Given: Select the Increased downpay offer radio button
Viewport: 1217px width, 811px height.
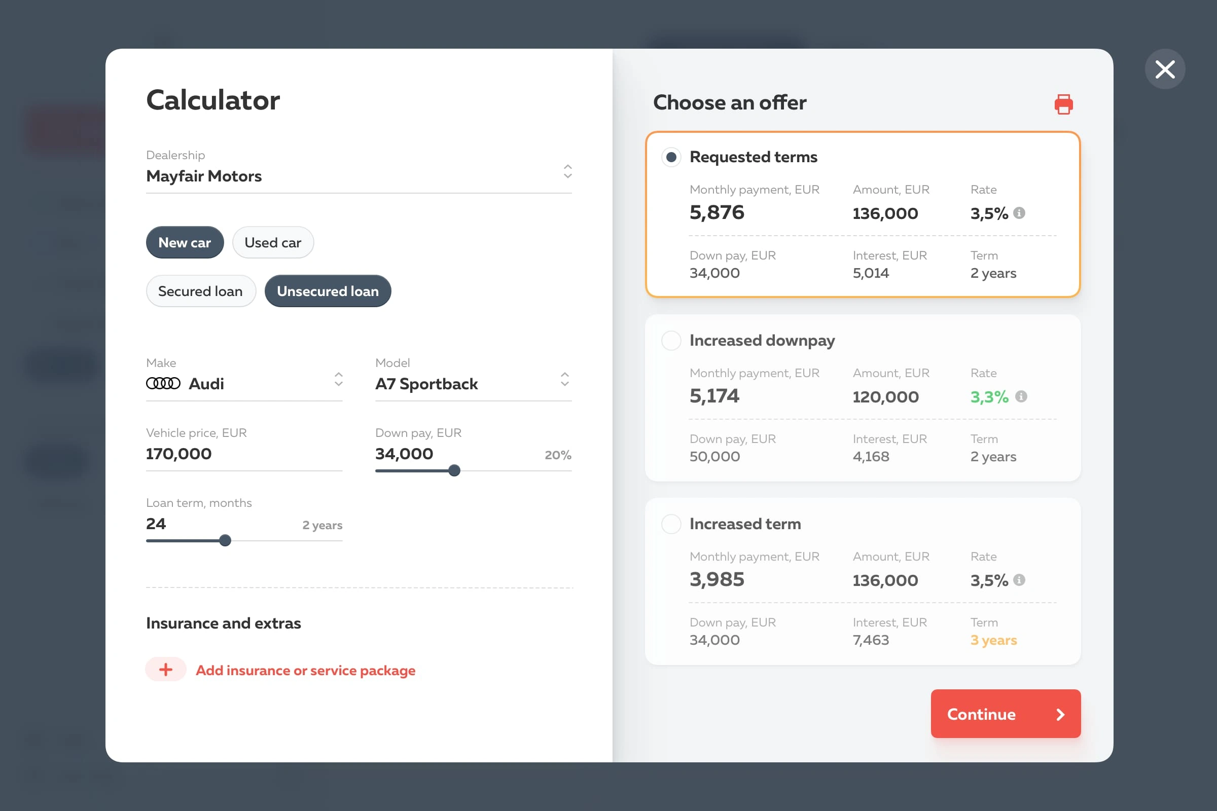Looking at the screenshot, I should [671, 340].
